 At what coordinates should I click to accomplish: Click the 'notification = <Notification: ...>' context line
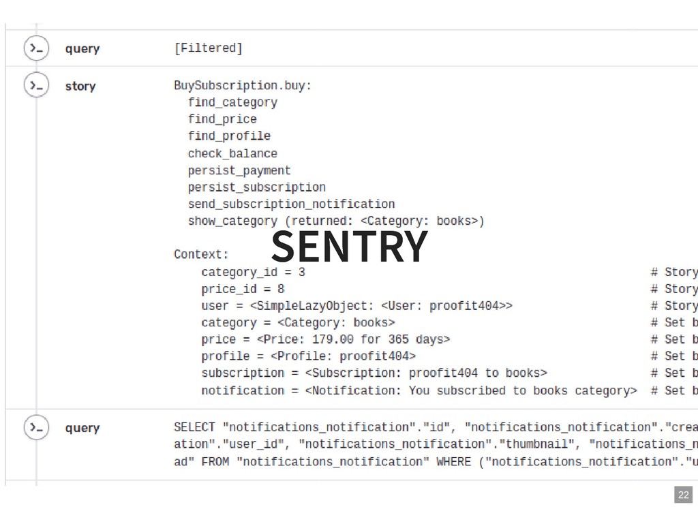[419, 390]
